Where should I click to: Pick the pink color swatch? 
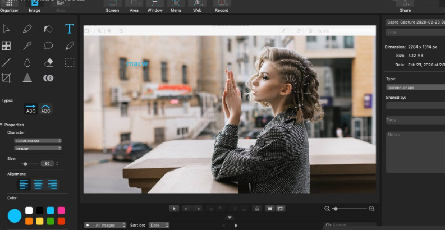tap(61, 210)
